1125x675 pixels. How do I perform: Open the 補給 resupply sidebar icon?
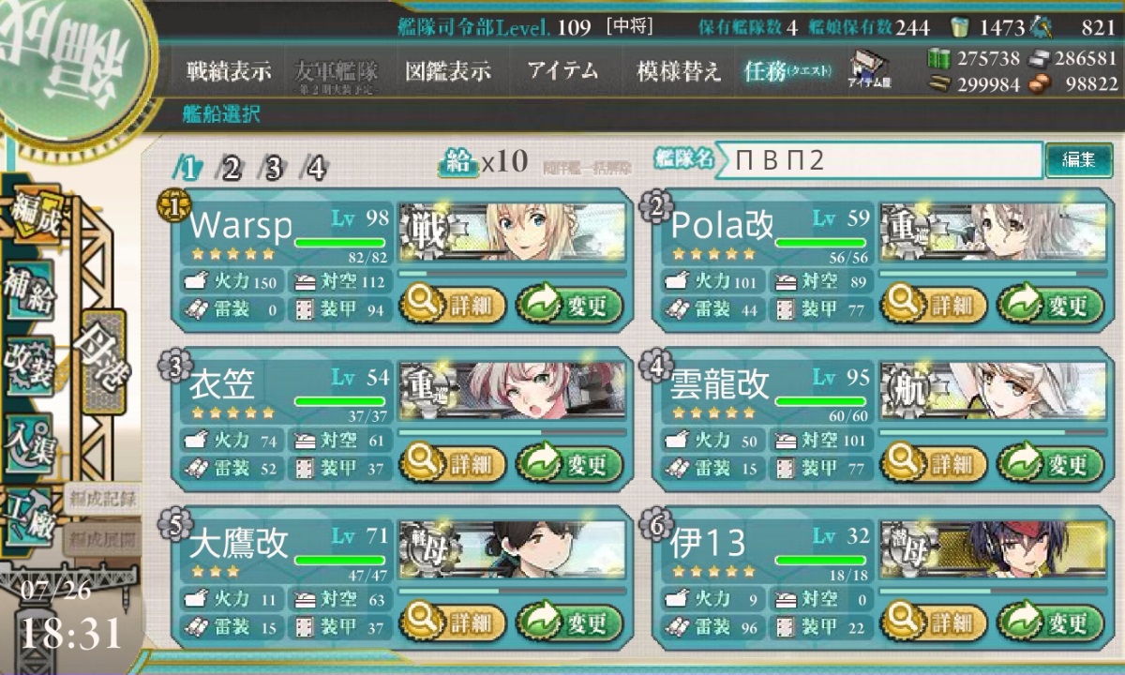27,291
